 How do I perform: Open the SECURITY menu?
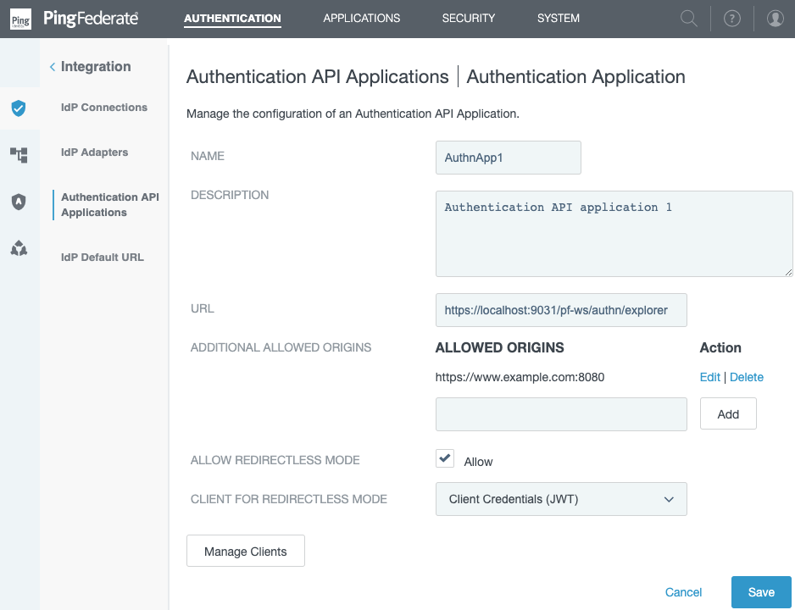468,18
